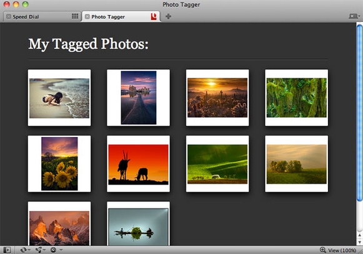Click the My Tagged Photos heading
Screen dimensions: 363x254
[88, 44]
